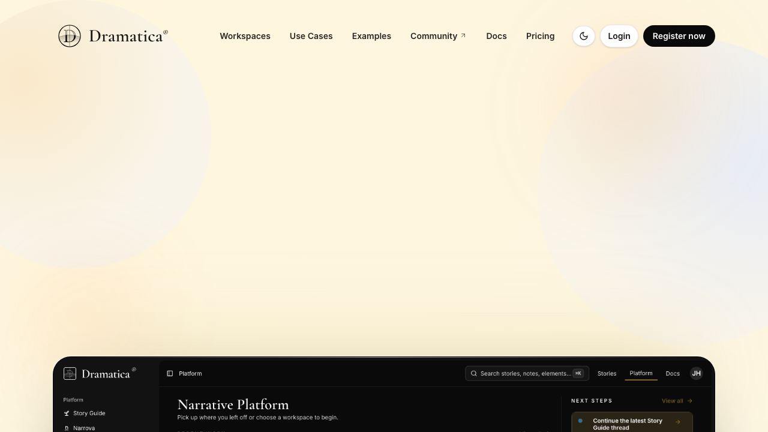
Task: Click the search magnifier icon
Action: click(x=474, y=373)
